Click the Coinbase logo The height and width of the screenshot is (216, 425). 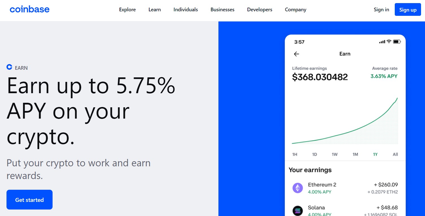pyautogui.click(x=30, y=9)
